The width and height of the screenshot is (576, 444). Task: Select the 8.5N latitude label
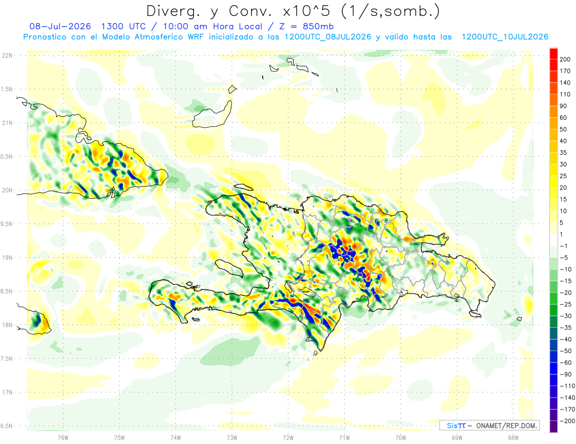tap(7, 291)
